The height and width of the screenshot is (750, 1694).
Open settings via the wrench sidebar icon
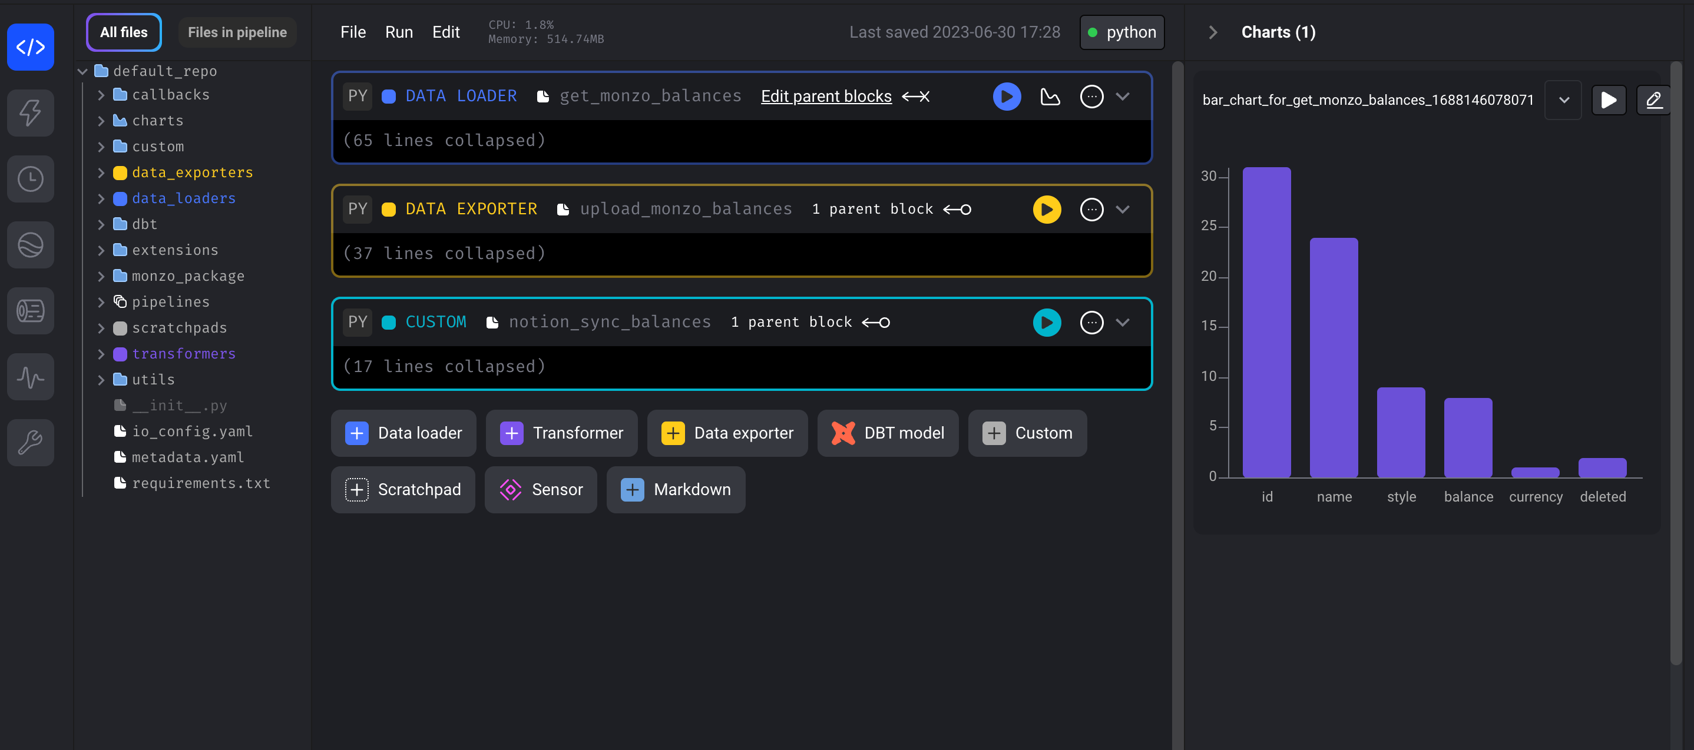pos(30,442)
